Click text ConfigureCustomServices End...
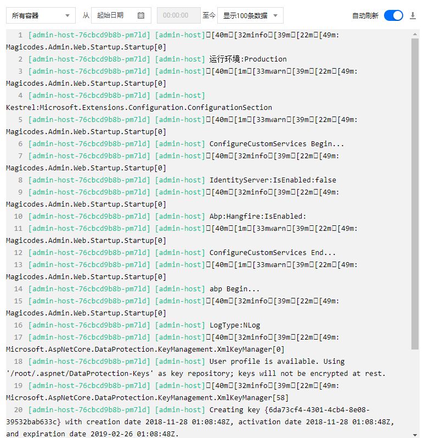 pos(273,253)
